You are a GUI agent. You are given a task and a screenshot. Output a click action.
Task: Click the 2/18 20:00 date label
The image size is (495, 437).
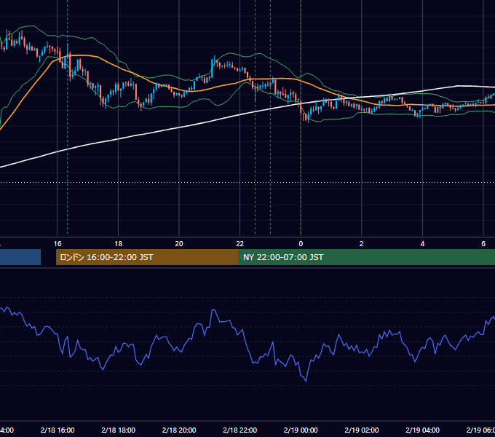(179, 430)
